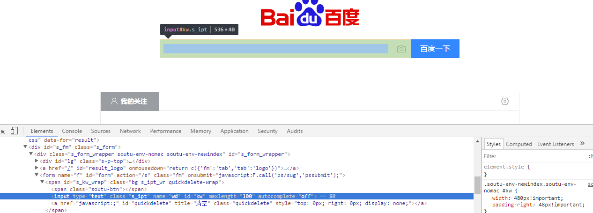Go to the Application tab
Screen dimensions: 593x213
(234, 131)
